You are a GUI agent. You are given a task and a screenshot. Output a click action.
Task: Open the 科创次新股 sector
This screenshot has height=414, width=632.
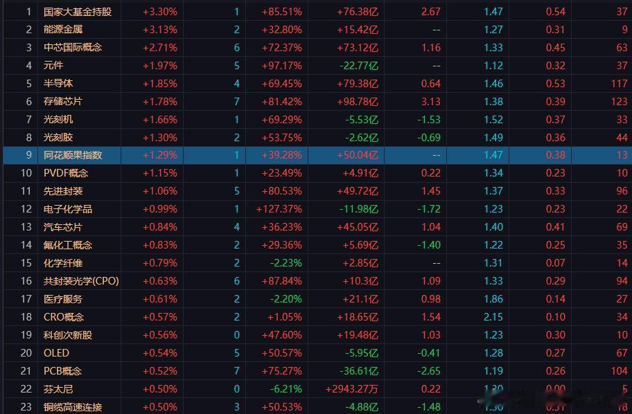(x=68, y=334)
